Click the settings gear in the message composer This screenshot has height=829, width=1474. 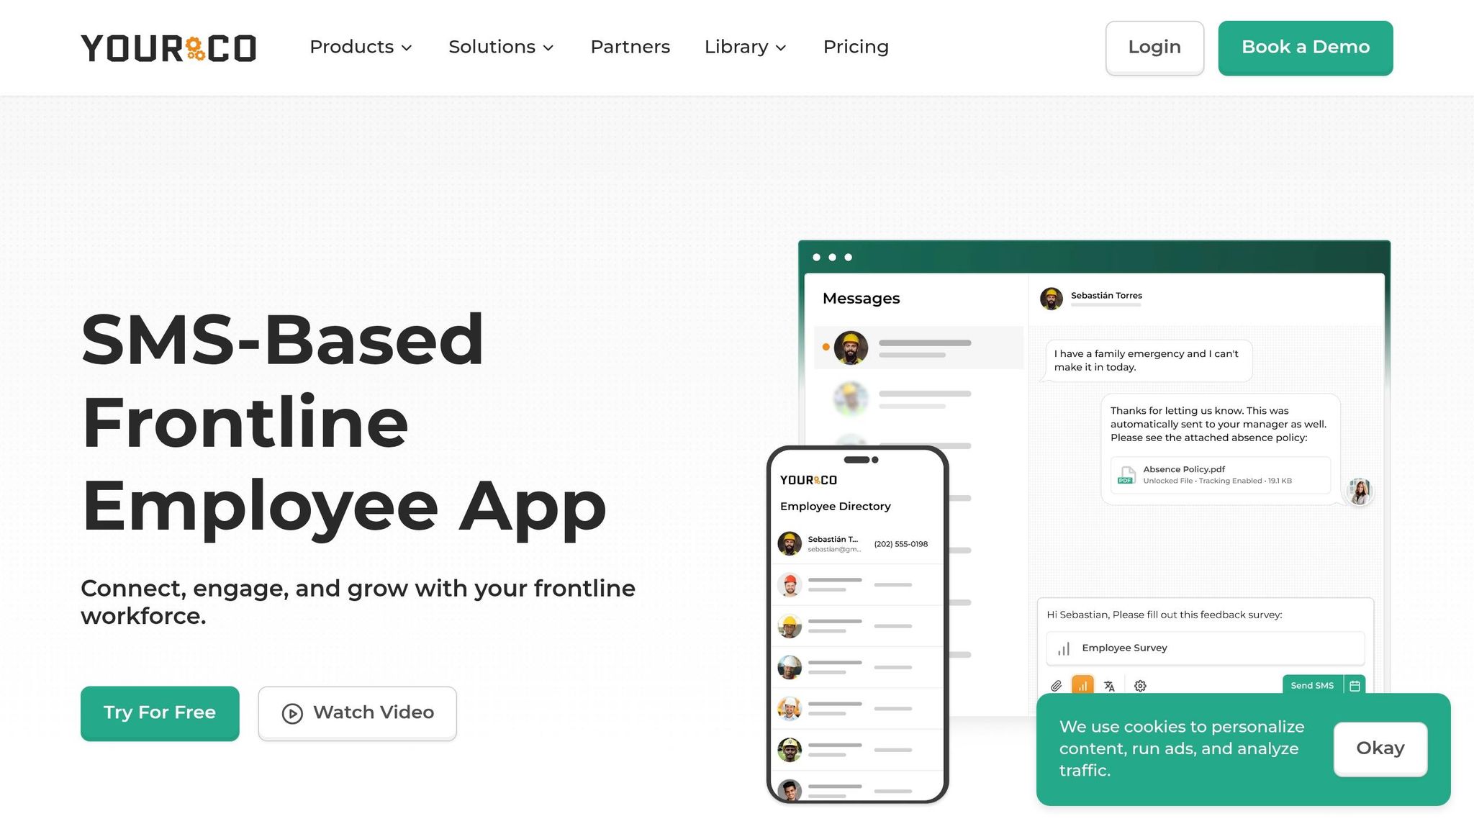[x=1141, y=686]
